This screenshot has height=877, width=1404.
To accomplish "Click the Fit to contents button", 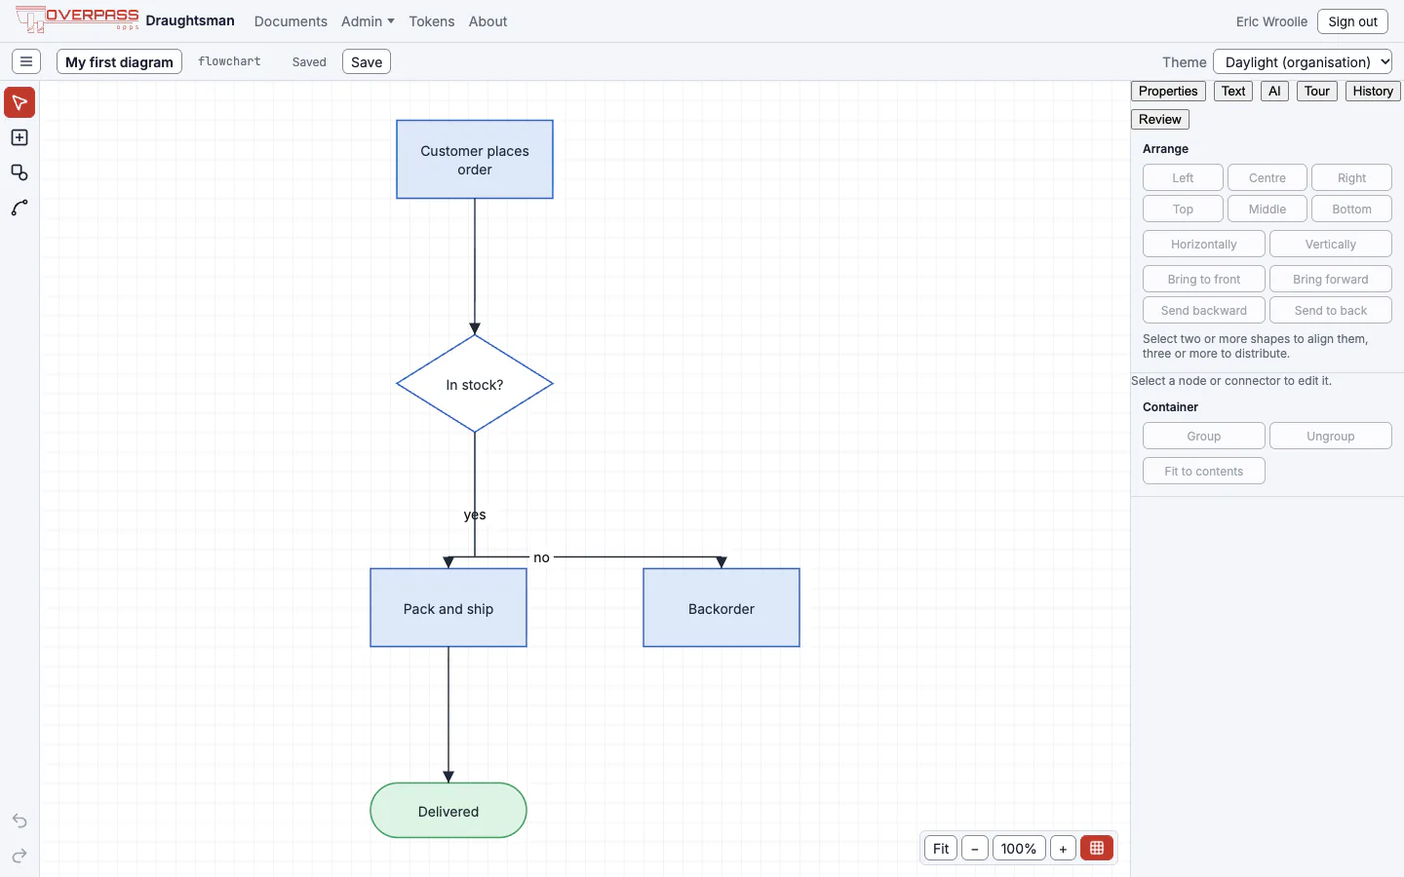I will 1204,471.
